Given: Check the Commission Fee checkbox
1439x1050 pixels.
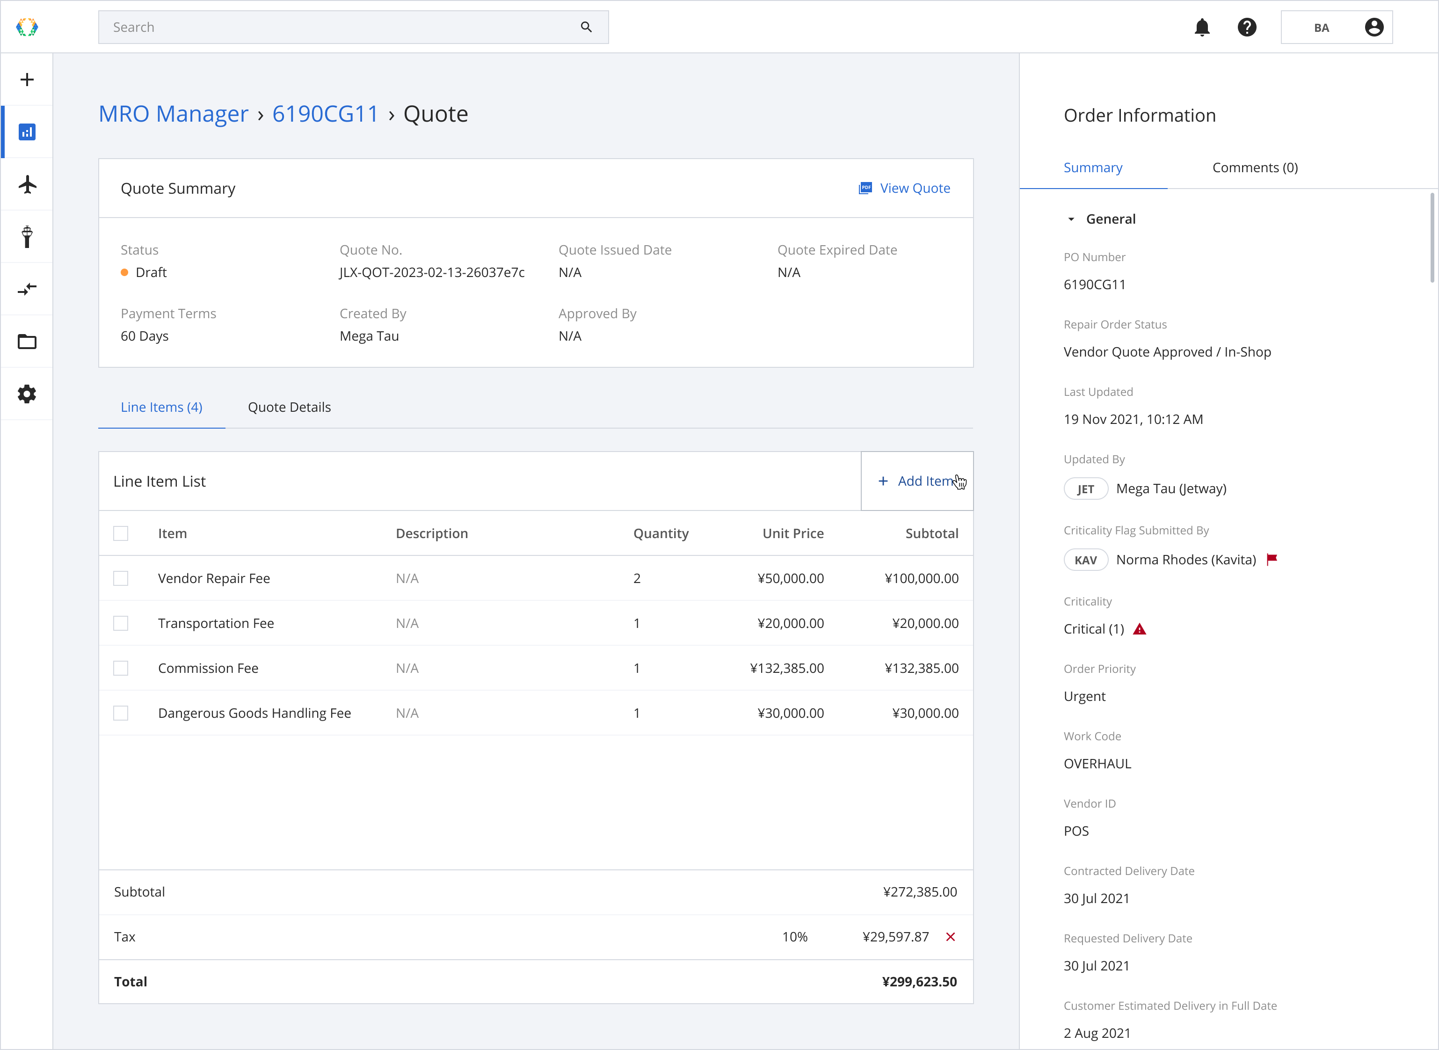Looking at the screenshot, I should click(121, 668).
